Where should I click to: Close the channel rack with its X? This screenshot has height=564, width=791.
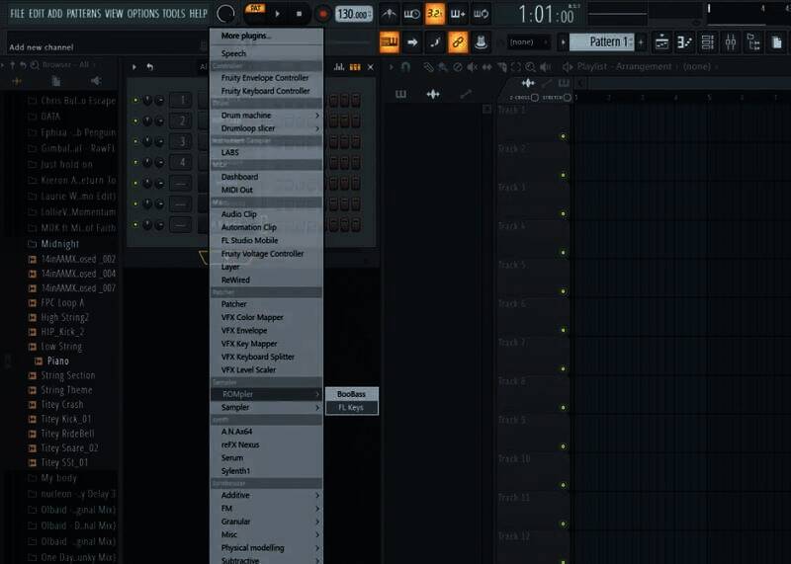(371, 67)
